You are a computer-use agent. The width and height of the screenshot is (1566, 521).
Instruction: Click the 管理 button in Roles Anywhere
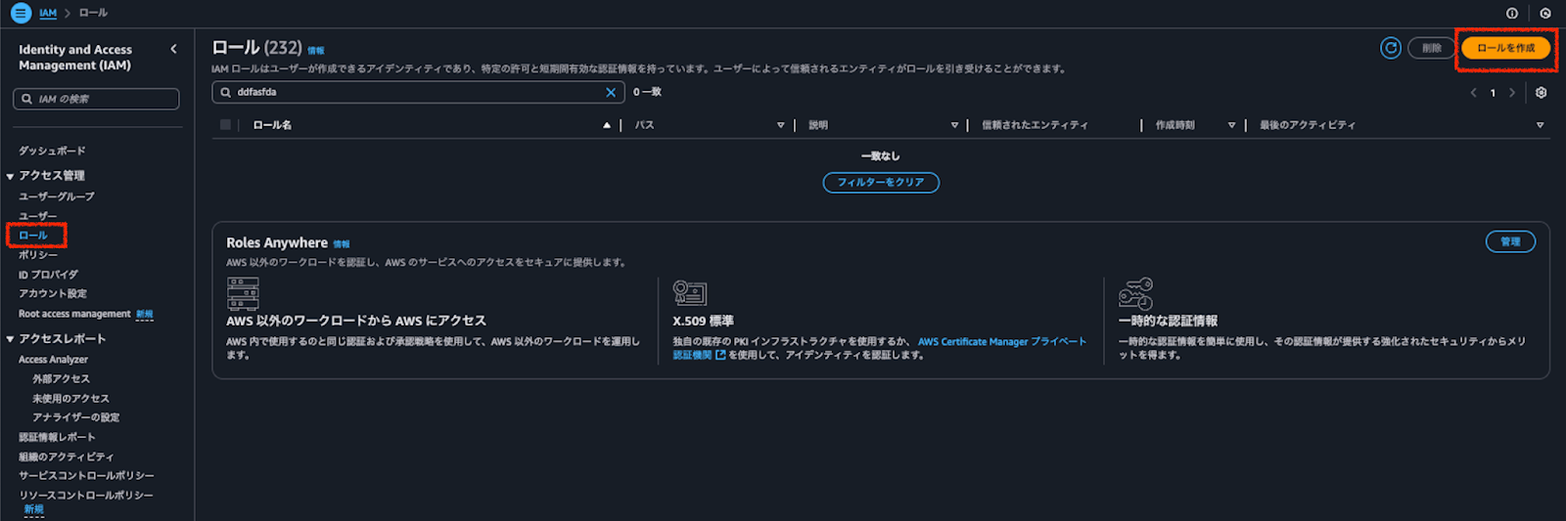(1510, 242)
